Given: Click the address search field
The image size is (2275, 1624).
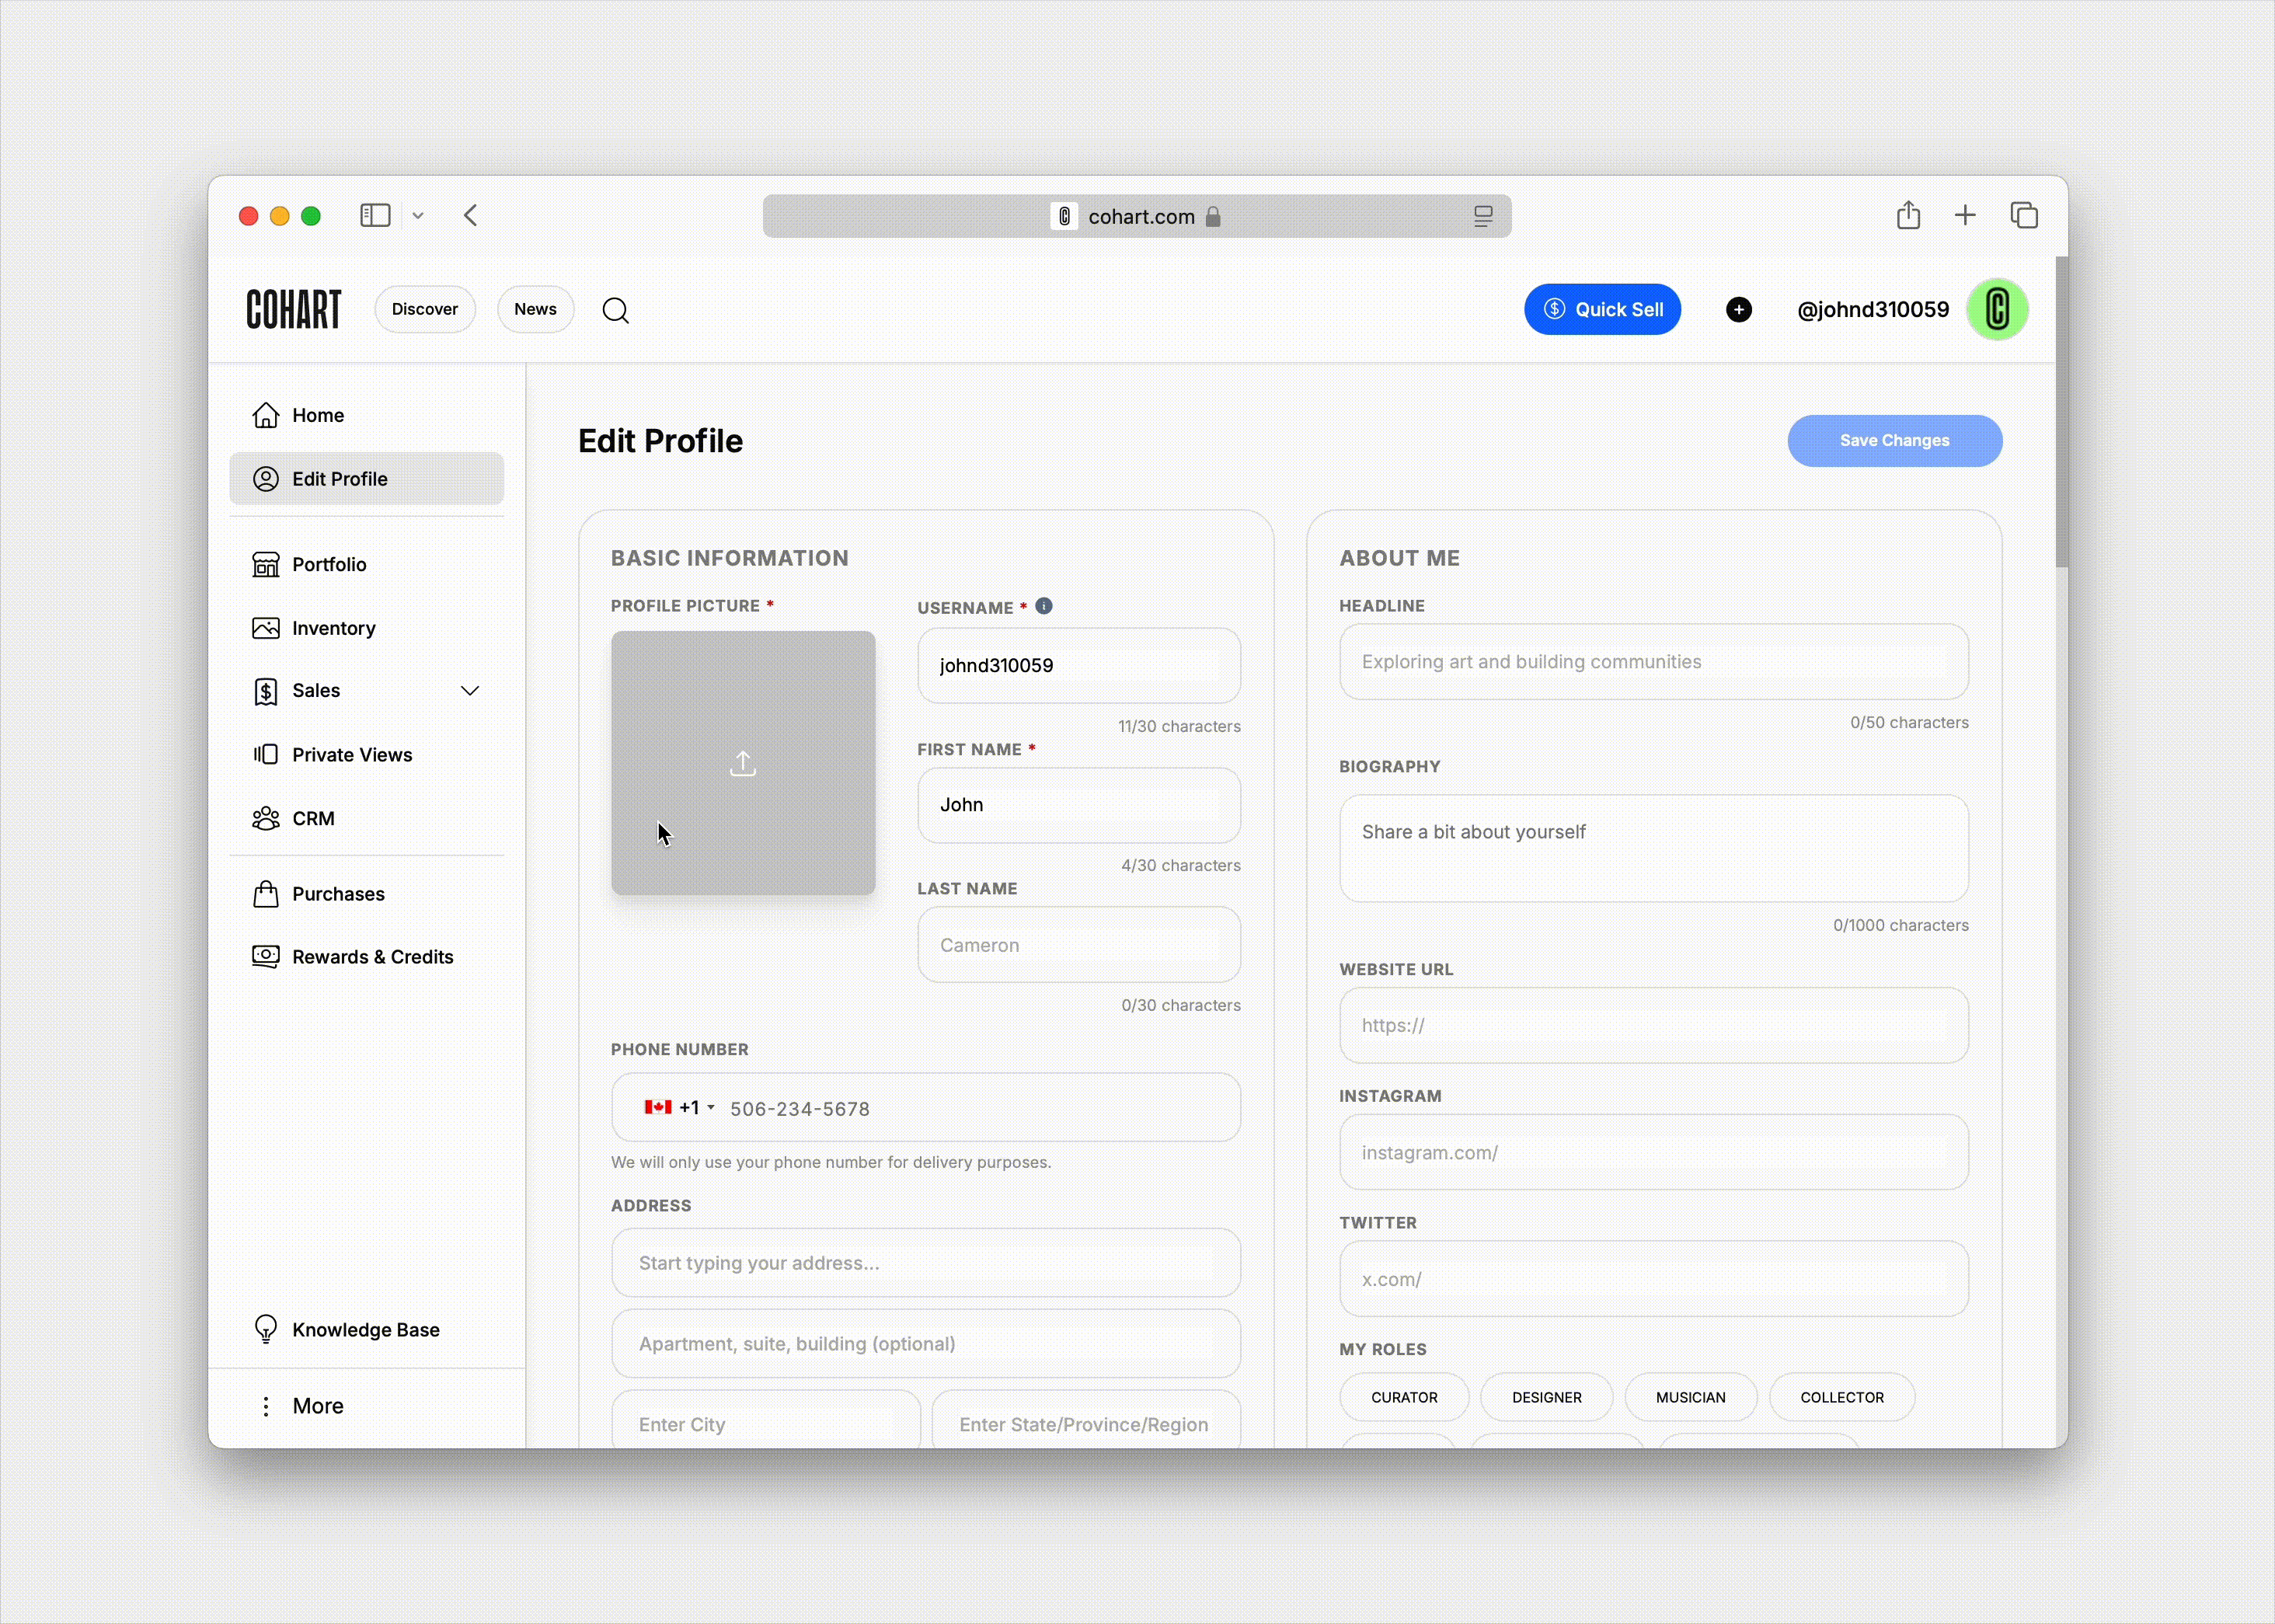Looking at the screenshot, I should point(926,1263).
